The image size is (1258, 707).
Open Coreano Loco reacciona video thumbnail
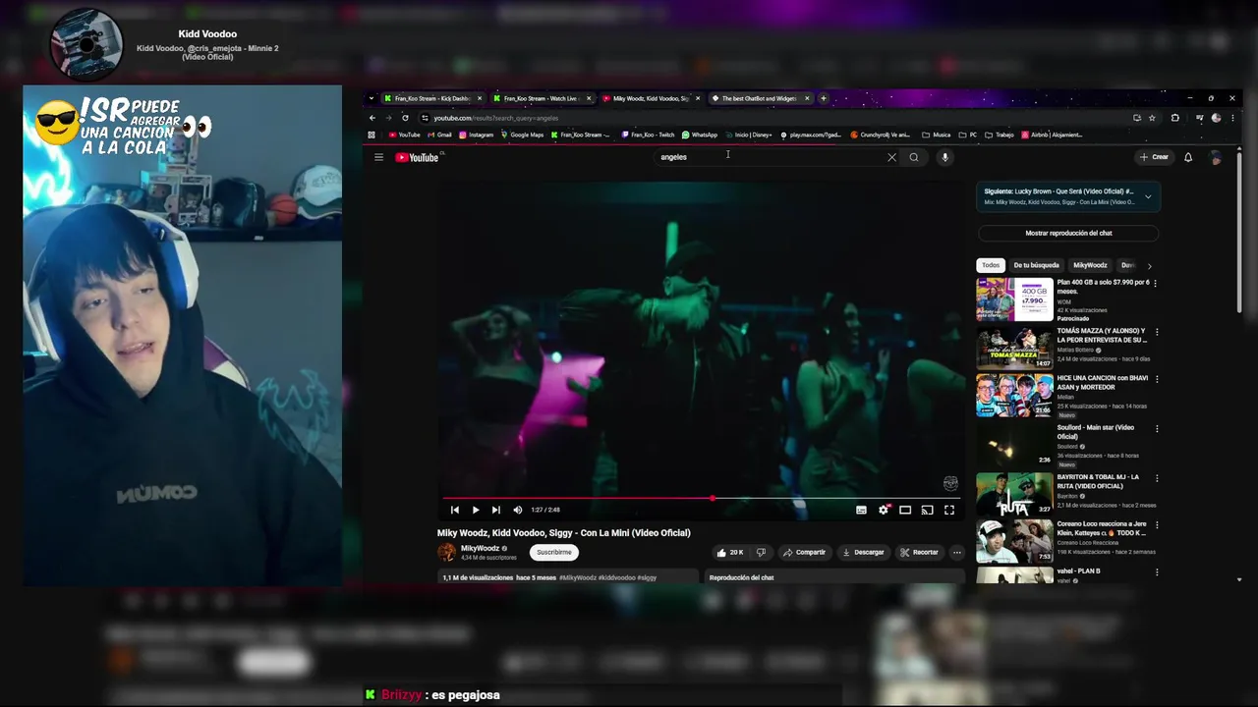pyautogui.click(x=1014, y=541)
